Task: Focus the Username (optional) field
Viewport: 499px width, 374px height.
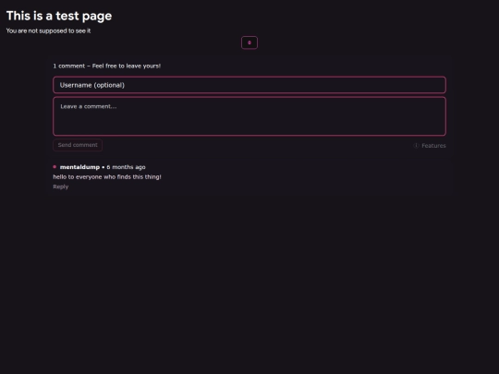Action: coord(249,85)
